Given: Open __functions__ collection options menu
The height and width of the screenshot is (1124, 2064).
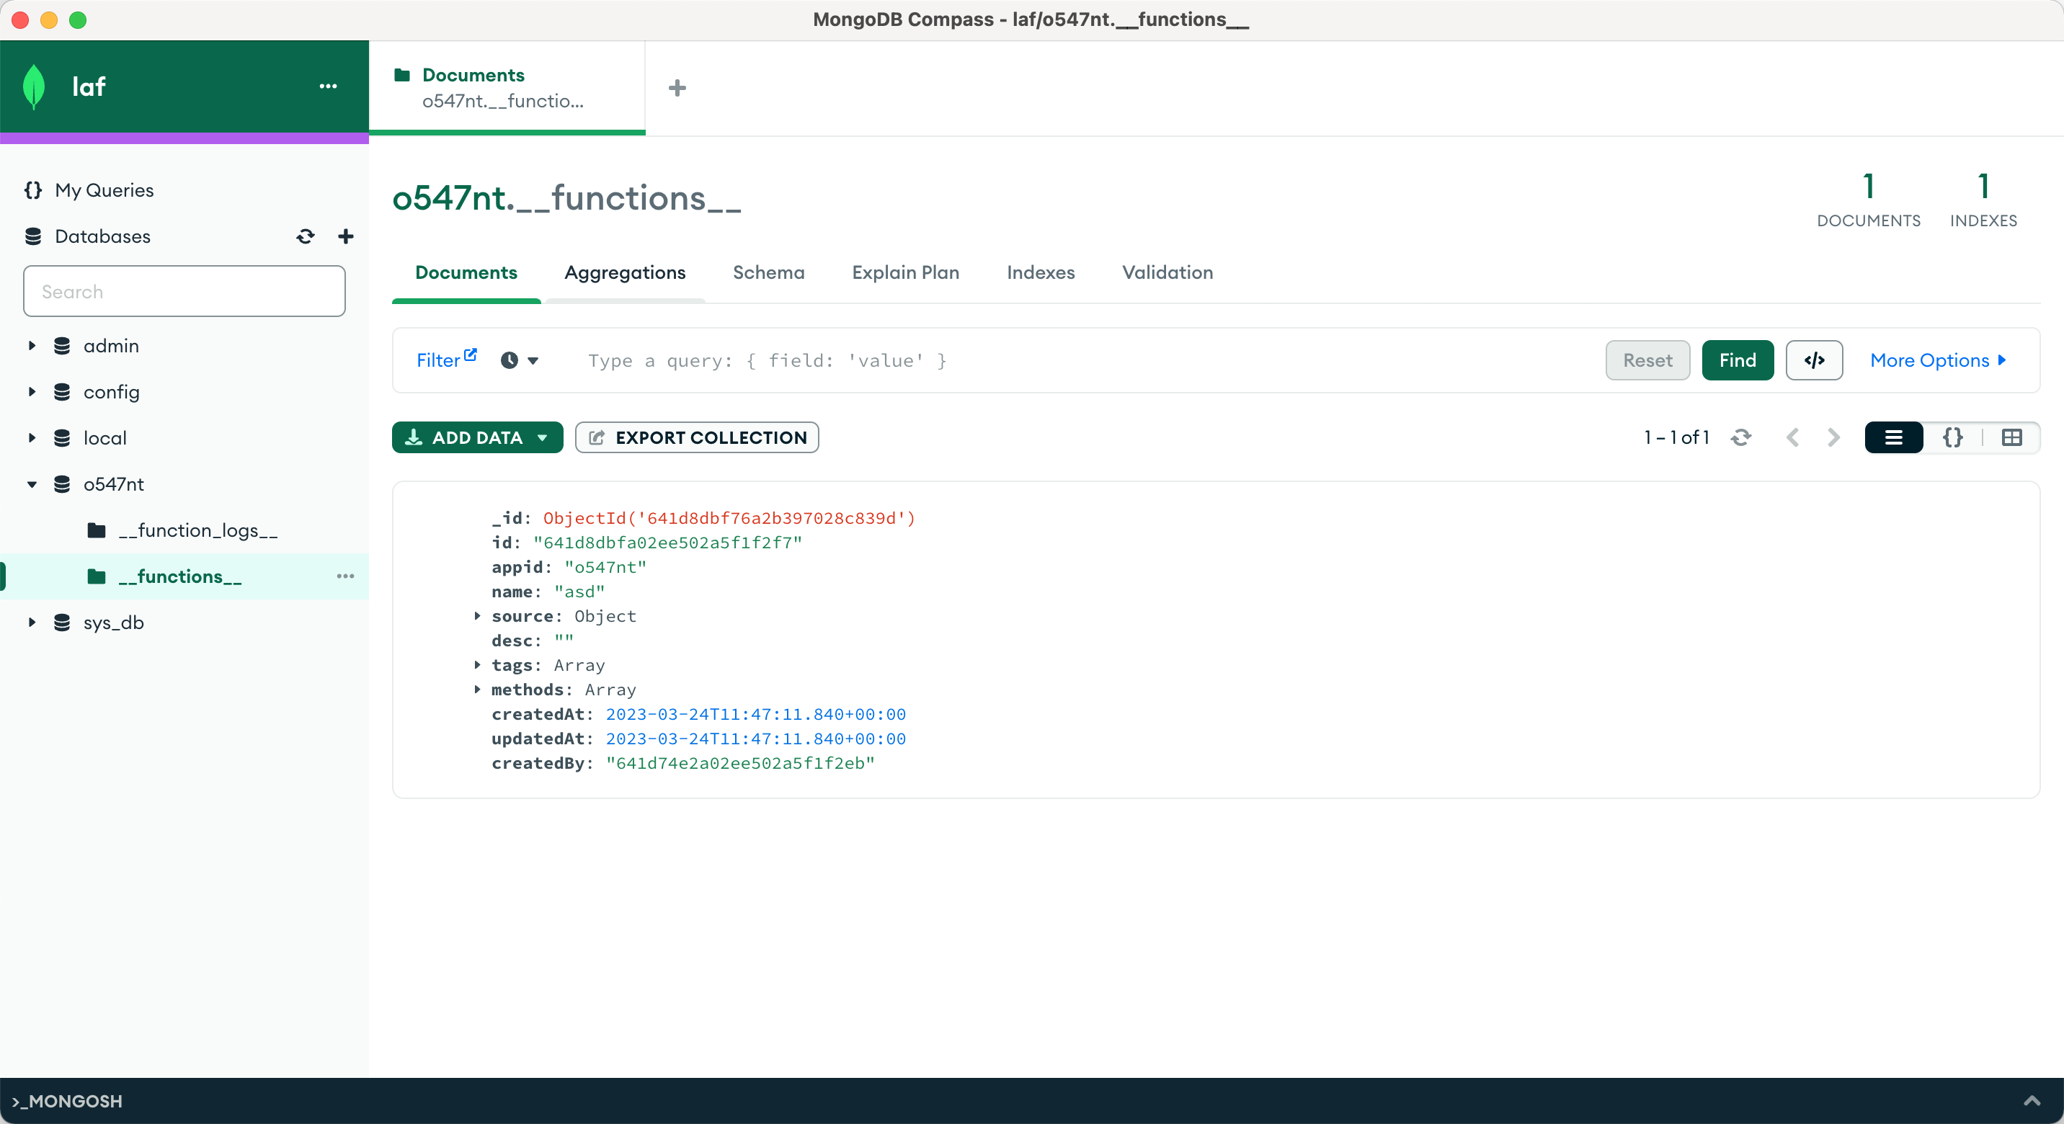Looking at the screenshot, I should (x=345, y=576).
